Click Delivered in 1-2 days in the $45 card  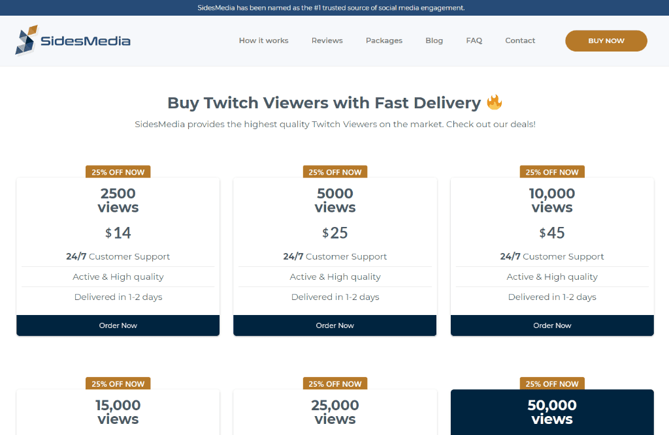[552, 297]
